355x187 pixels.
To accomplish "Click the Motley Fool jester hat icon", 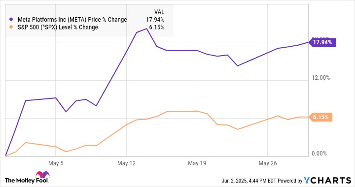I will pos(42,175).
